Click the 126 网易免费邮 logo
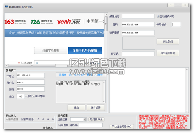The width and height of the screenshot is (194, 133). (42, 22)
